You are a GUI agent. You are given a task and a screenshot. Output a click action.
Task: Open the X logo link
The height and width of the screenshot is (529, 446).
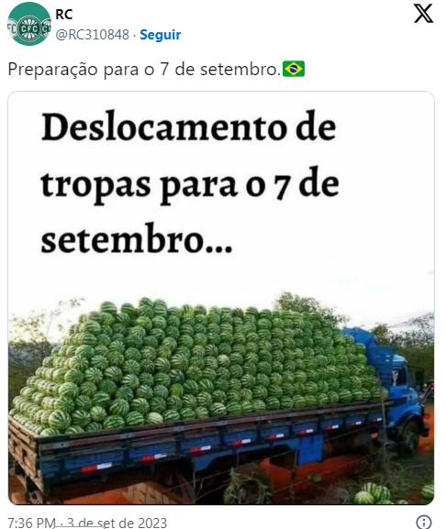(x=423, y=14)
